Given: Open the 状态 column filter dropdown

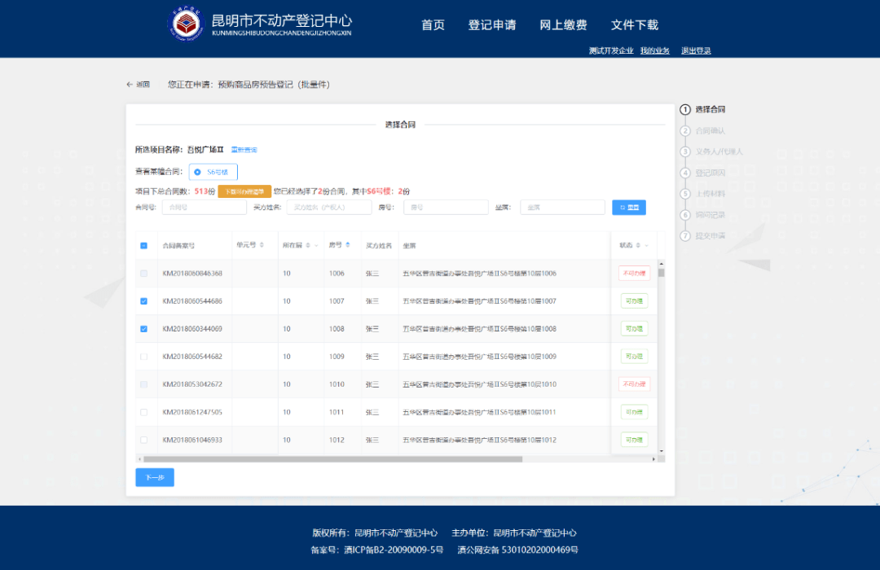Looking at the screenshot, I should (x=646, y=246).
